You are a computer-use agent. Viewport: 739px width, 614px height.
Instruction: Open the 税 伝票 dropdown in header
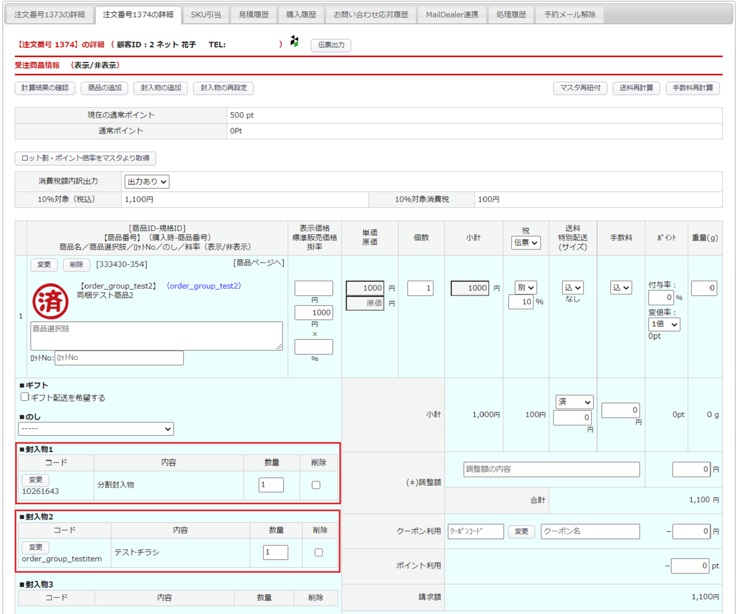pyautogui.click(x=526, y=243)
